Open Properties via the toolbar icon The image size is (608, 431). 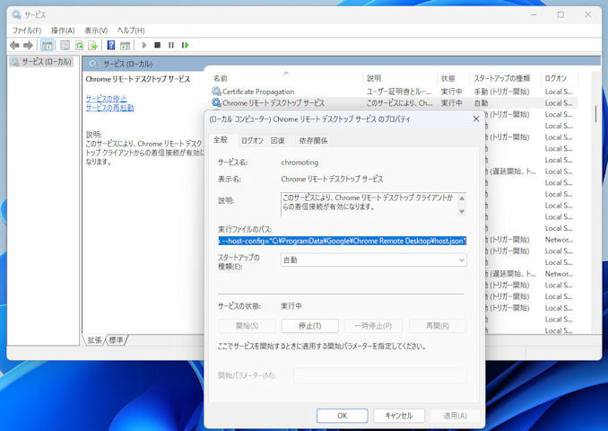click(x=65, y=46)
